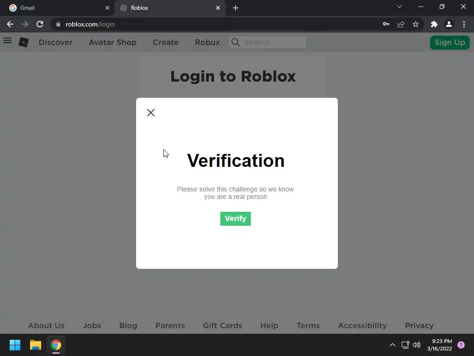Open the clock and date panel
Screen dimensions: 474x356
coord(440,345)
